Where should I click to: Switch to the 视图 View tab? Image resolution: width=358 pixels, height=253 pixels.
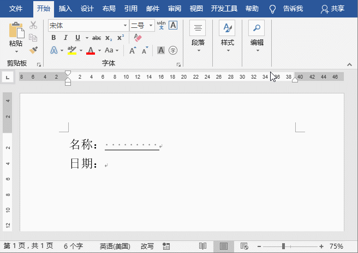click(196, 9)
